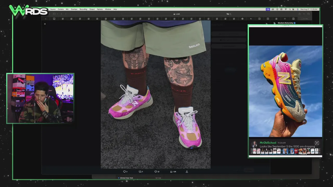Open replies with the comment icon
This screenshot has height=187, width=333.
pyautogui.click(x=125, y=172)
